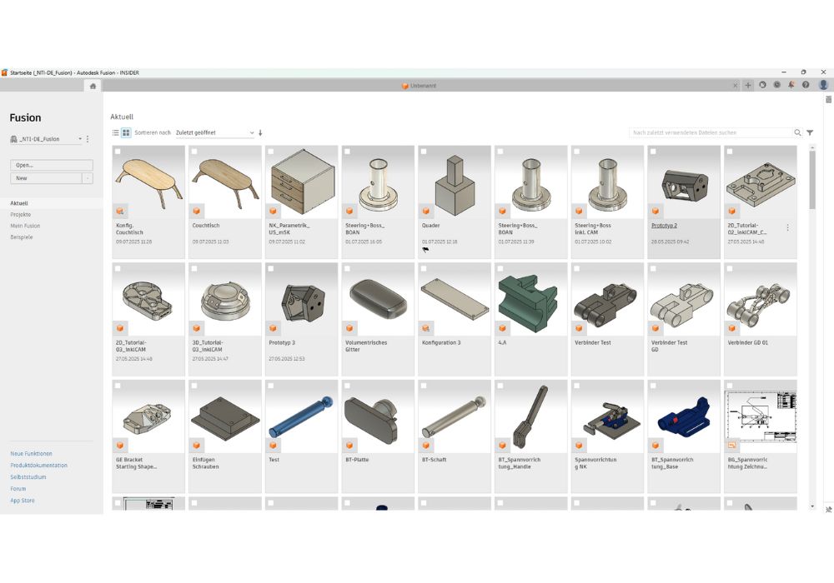Open the help question mark menu
The width and height of the screenshot is (834, 583).
point(806,85)
